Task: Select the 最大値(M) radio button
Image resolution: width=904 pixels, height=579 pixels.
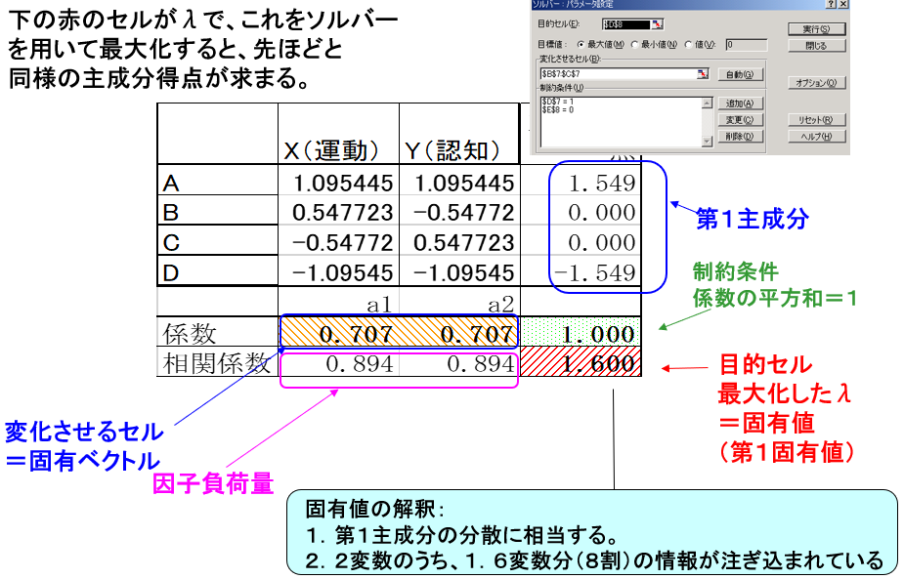Action: (581, 44)
